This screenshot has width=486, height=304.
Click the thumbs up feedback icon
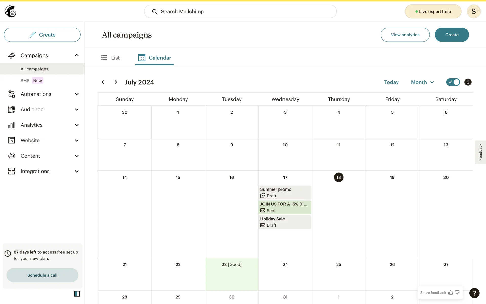click(x=451, y=293)
